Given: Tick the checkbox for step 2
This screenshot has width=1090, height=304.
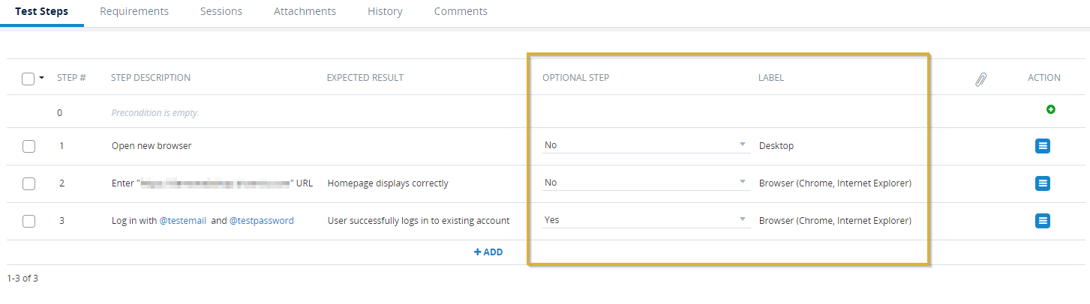Looking at the screenshot, I should 29,183.
